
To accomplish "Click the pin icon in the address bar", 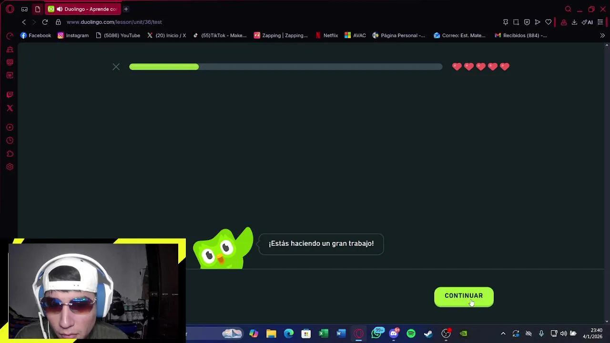I will 506,22.
